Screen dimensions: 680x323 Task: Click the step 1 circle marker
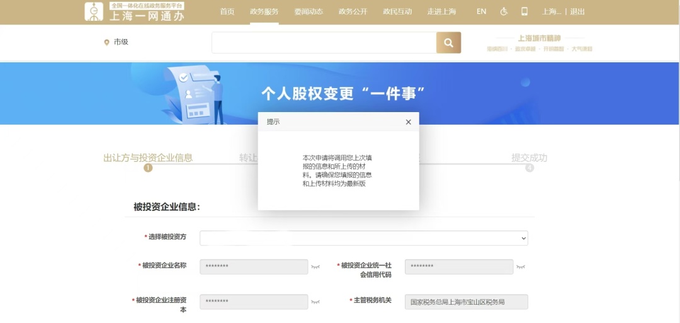click(149, 167)
